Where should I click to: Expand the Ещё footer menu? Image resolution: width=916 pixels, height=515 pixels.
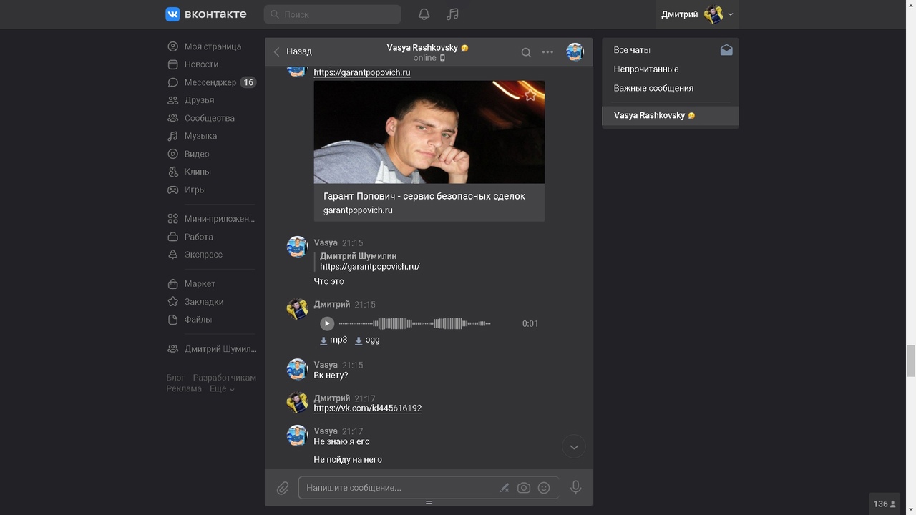pos(222,389)
